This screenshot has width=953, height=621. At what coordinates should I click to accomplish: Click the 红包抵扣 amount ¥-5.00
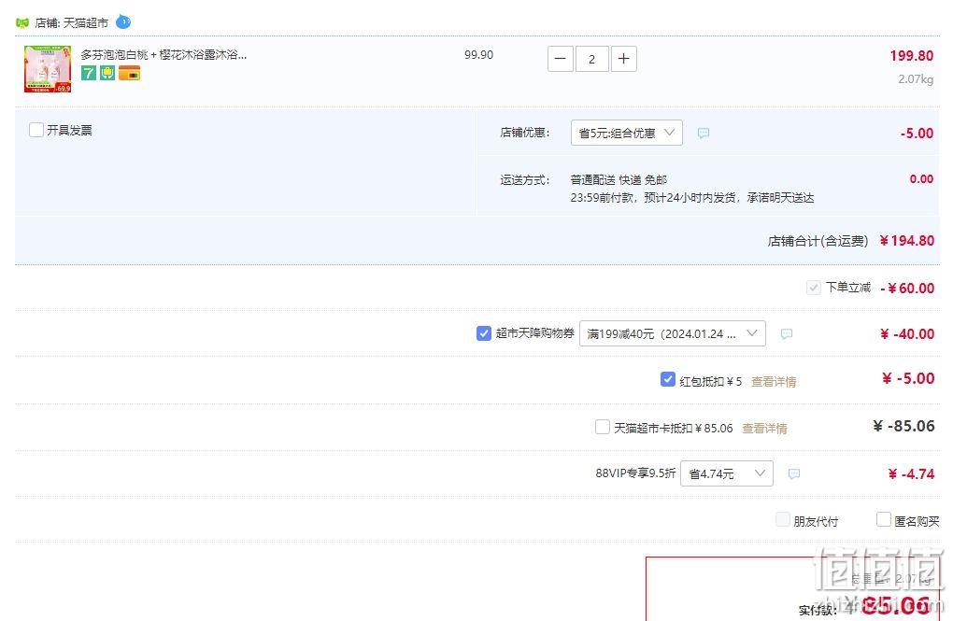[908, 378]
